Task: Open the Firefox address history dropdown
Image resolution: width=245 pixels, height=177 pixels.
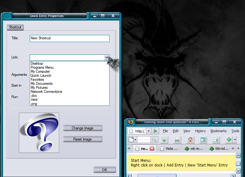Action: click(149, 131)
